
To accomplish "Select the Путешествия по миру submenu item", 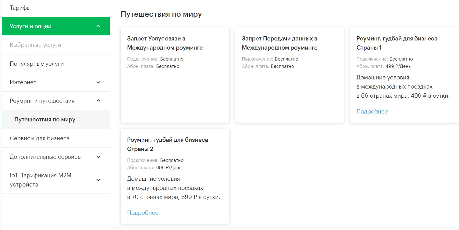I will click(x=45, y=120).
